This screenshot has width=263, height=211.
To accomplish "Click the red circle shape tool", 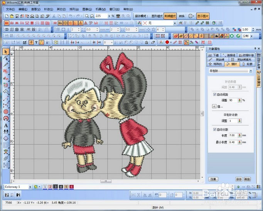I will [6, 112].
